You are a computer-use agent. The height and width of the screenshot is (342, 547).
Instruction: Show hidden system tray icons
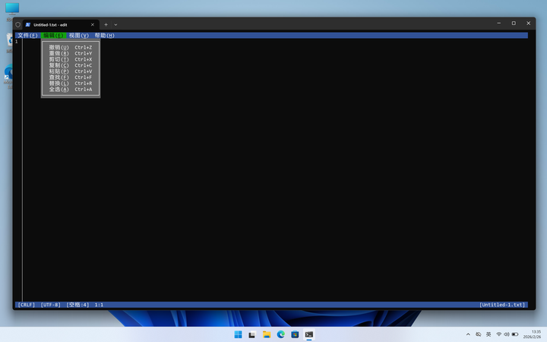pos(468,334)
